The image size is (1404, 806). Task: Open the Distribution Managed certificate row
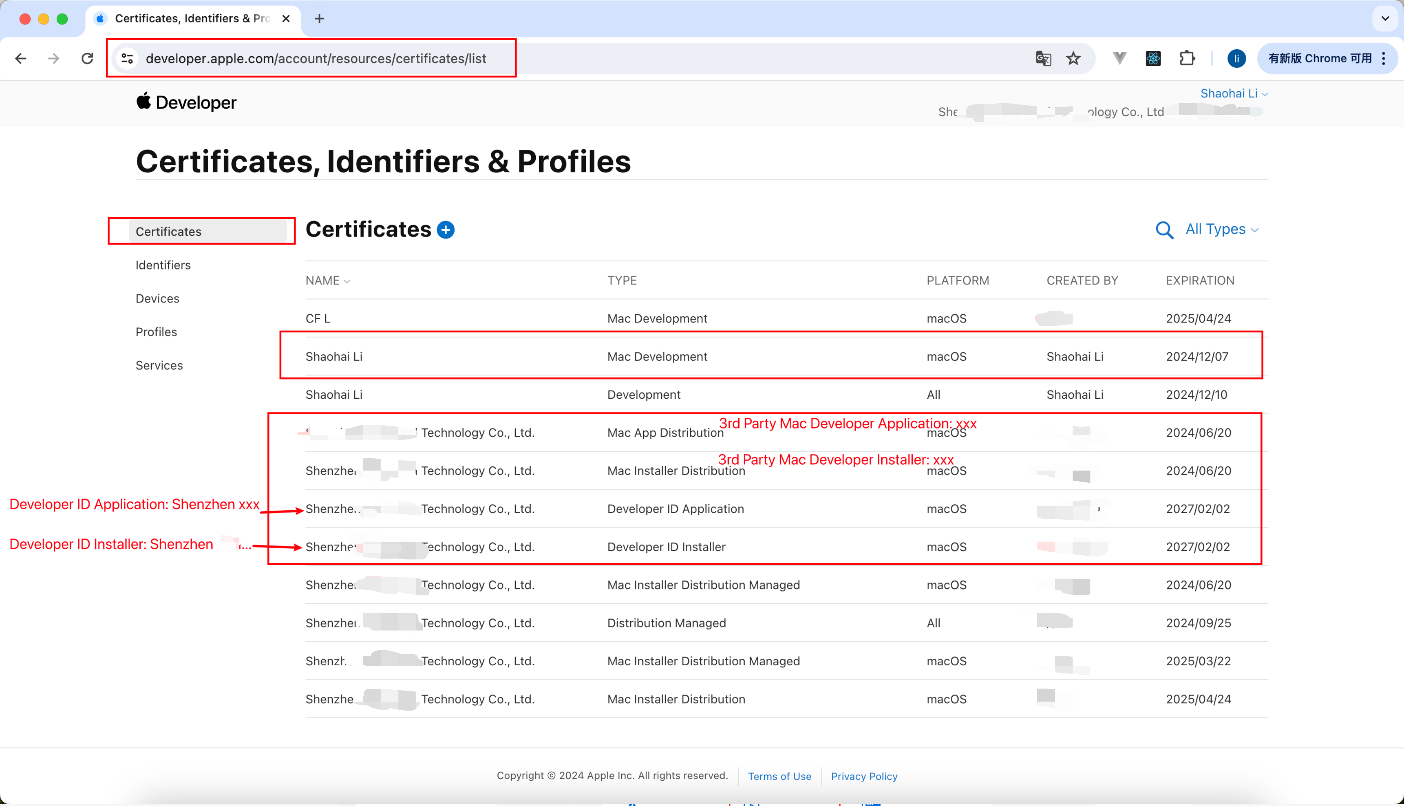786,623
